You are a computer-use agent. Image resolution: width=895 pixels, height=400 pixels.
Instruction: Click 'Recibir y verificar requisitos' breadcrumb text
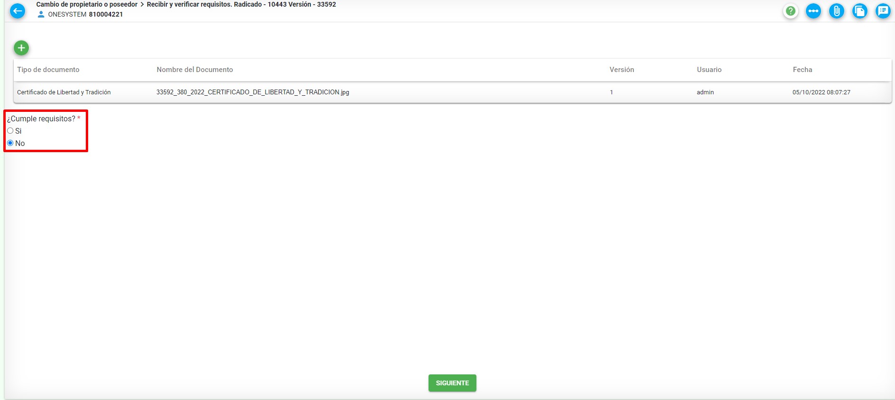(189, 4)
